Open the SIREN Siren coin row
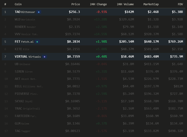187x137 pixels. point(94,72)
